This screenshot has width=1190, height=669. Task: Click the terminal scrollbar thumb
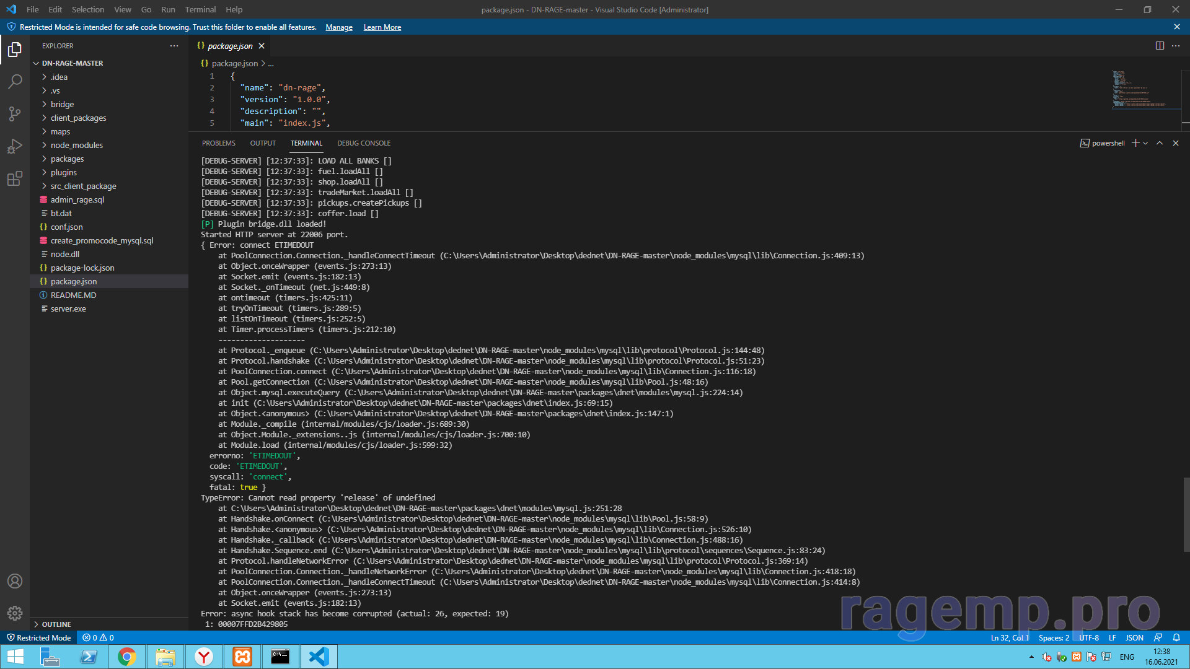click(1186, 514)
